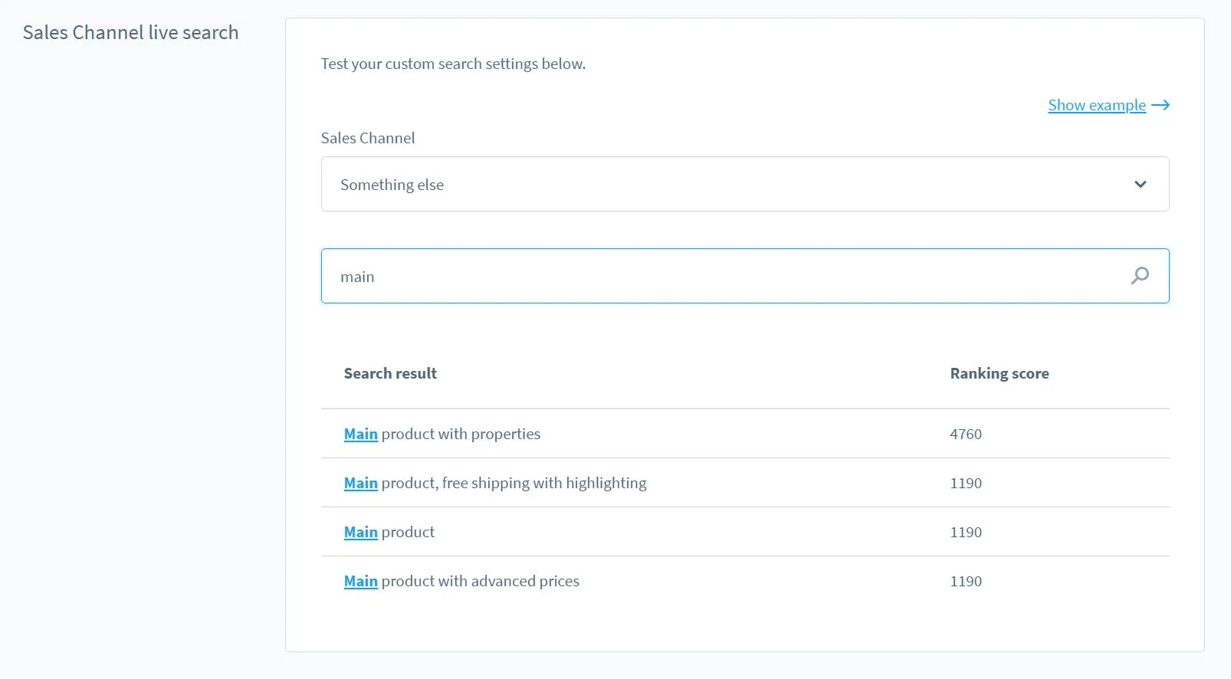The image size is (1231, 679).
Task: Click the chevron in Sales Channel selector
Action: tap(1140, 185)
